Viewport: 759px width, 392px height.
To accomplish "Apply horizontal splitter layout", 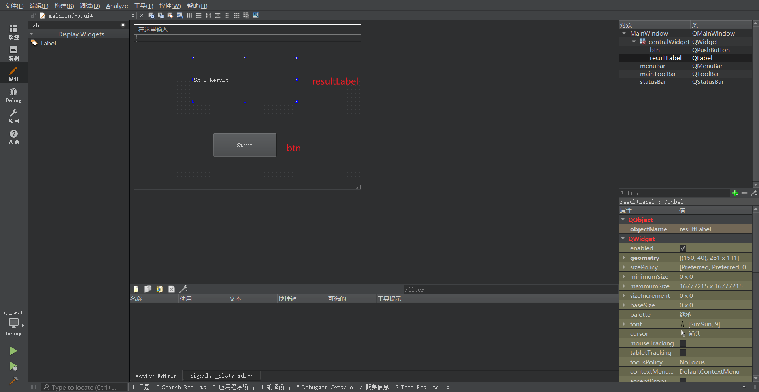I will click(208, 15).
